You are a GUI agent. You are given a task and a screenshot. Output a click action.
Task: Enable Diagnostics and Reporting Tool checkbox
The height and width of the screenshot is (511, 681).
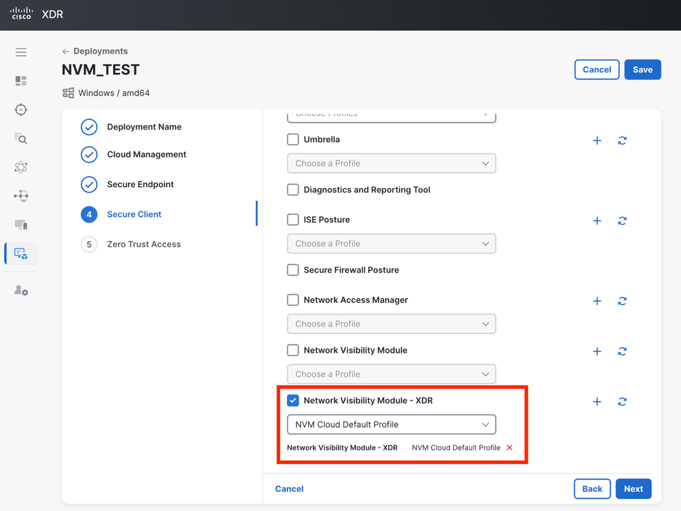pyautogui.click(x=292, y=190)
